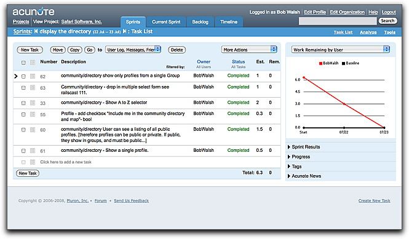Viewport: 409px width, 239px height.
Task: Click the bottom New Task button
Action: coord(28,173)
